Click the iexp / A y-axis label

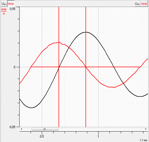pyautogui.click(x=4, y=11)
